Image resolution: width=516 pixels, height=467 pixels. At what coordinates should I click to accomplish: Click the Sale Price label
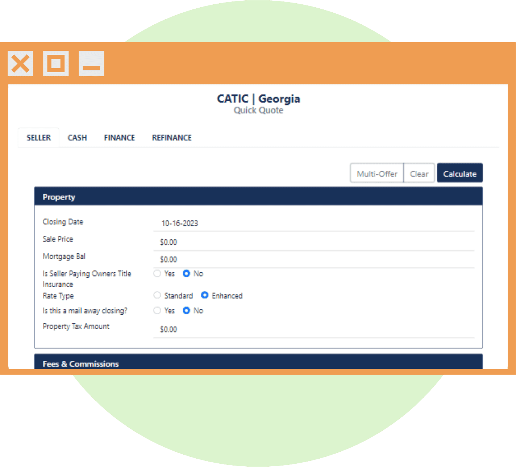point(58,239)
